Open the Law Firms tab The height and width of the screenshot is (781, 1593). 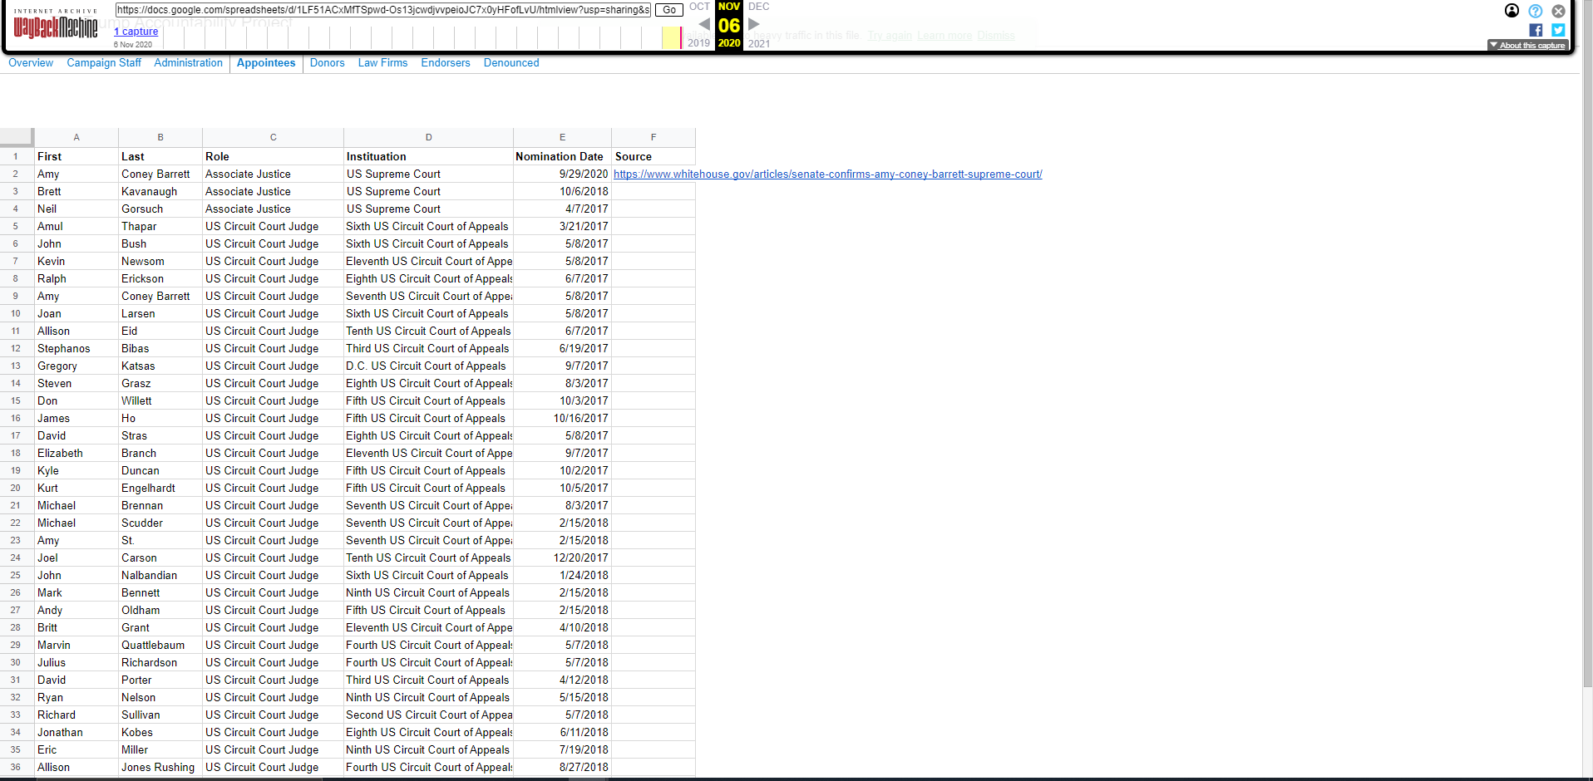point(382,63)
